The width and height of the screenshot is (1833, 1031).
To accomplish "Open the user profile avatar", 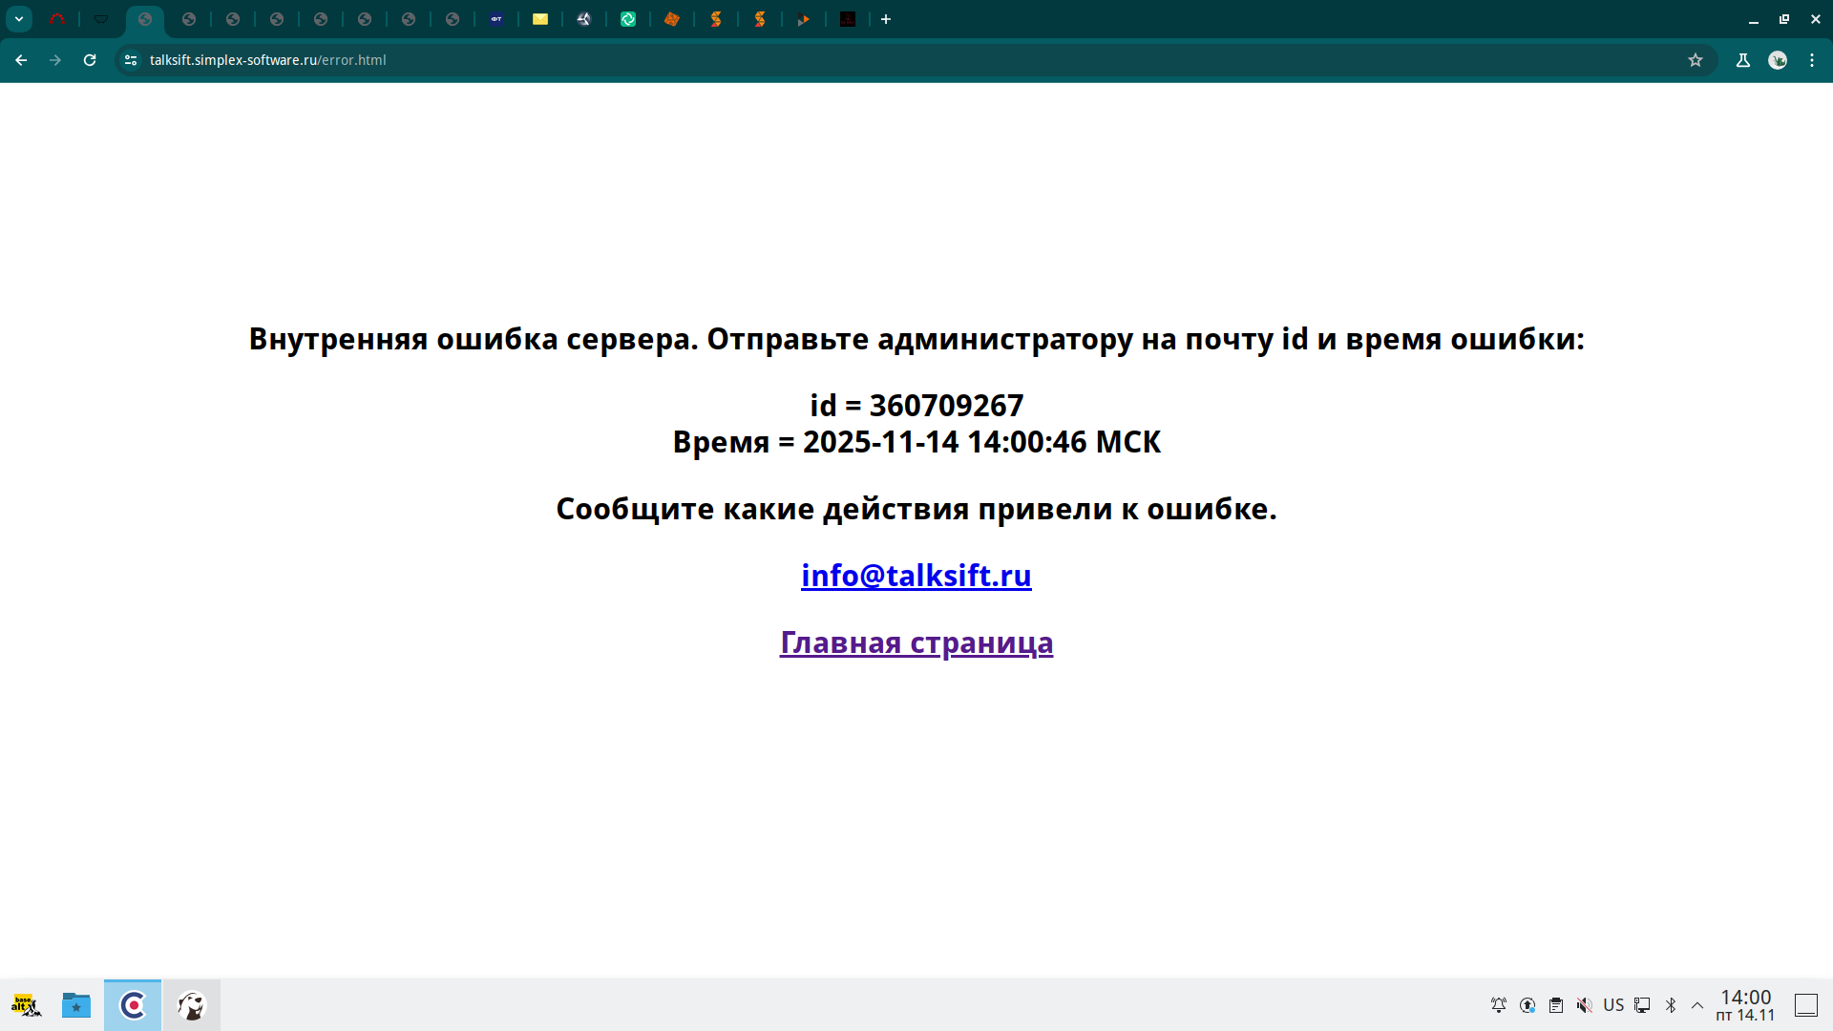I will click(1778, 60).
